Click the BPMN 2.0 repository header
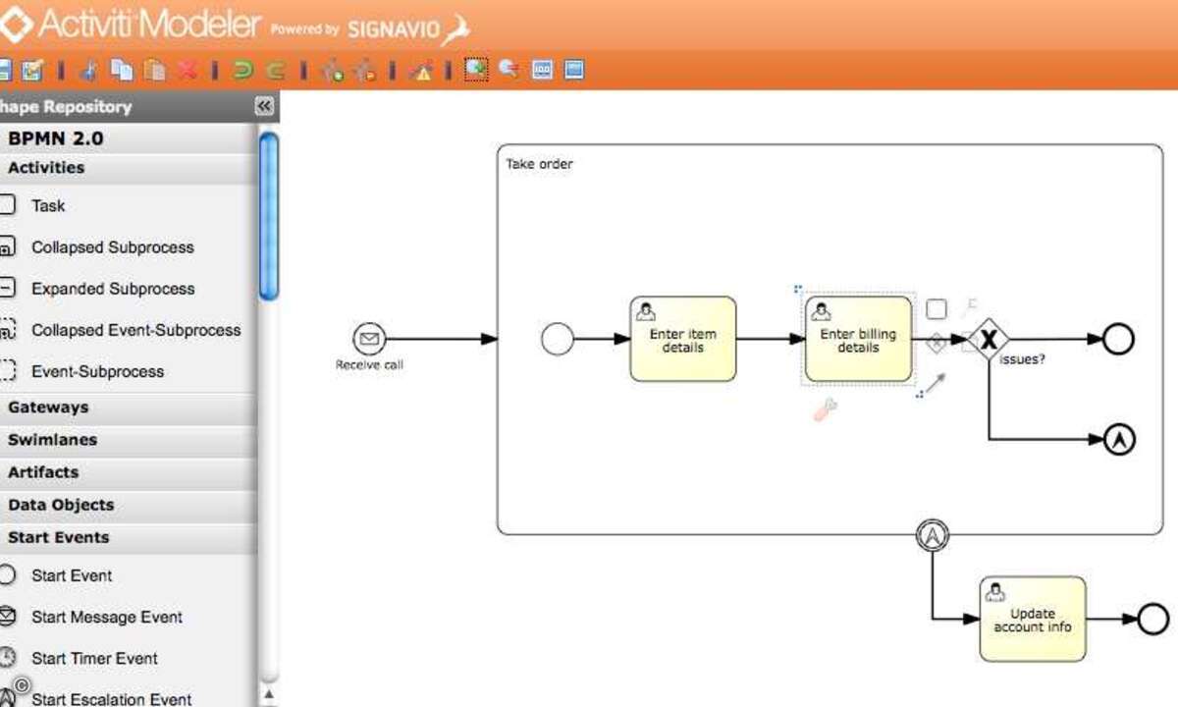This screenshot has width=1178, height=707. click(x=129, y=138)
